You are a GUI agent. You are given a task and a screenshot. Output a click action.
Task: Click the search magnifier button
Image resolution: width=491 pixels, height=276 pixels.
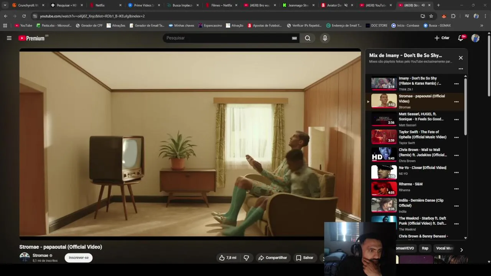point(308,38)
